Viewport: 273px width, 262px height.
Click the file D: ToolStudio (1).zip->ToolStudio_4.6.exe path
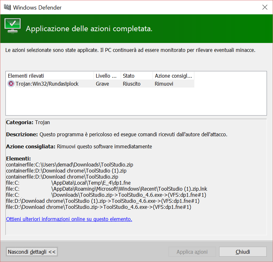(103, 201)
